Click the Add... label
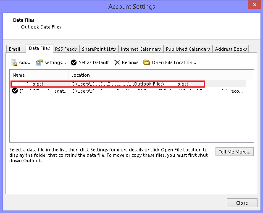Viewport: 263px width, 213px height. pos(25,62)
